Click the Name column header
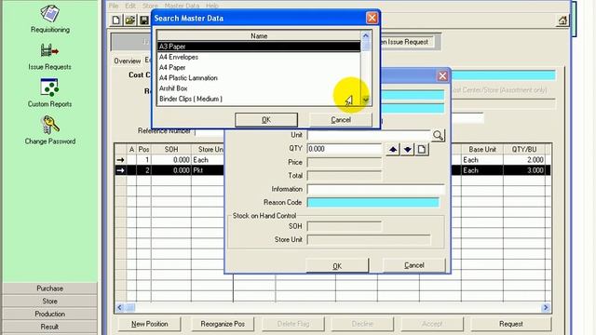 pyautogui.click(x=259, y=35)
